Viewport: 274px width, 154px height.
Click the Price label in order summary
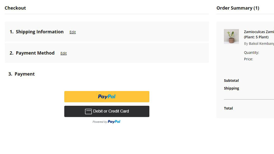coord(248,59)
